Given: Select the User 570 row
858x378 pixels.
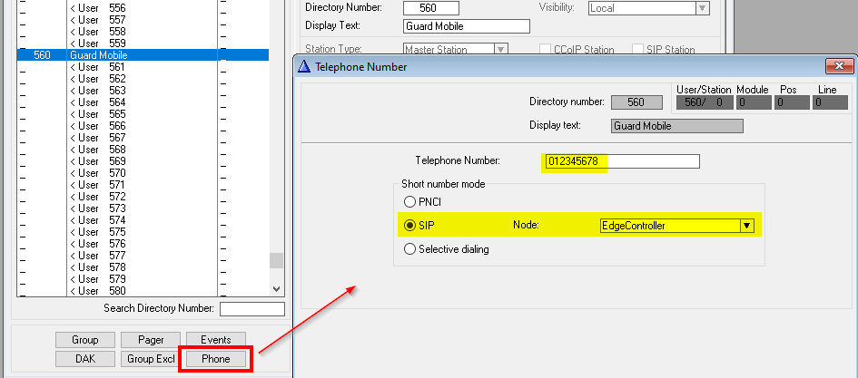Looking at the screenshot, I should pos(143,173).
